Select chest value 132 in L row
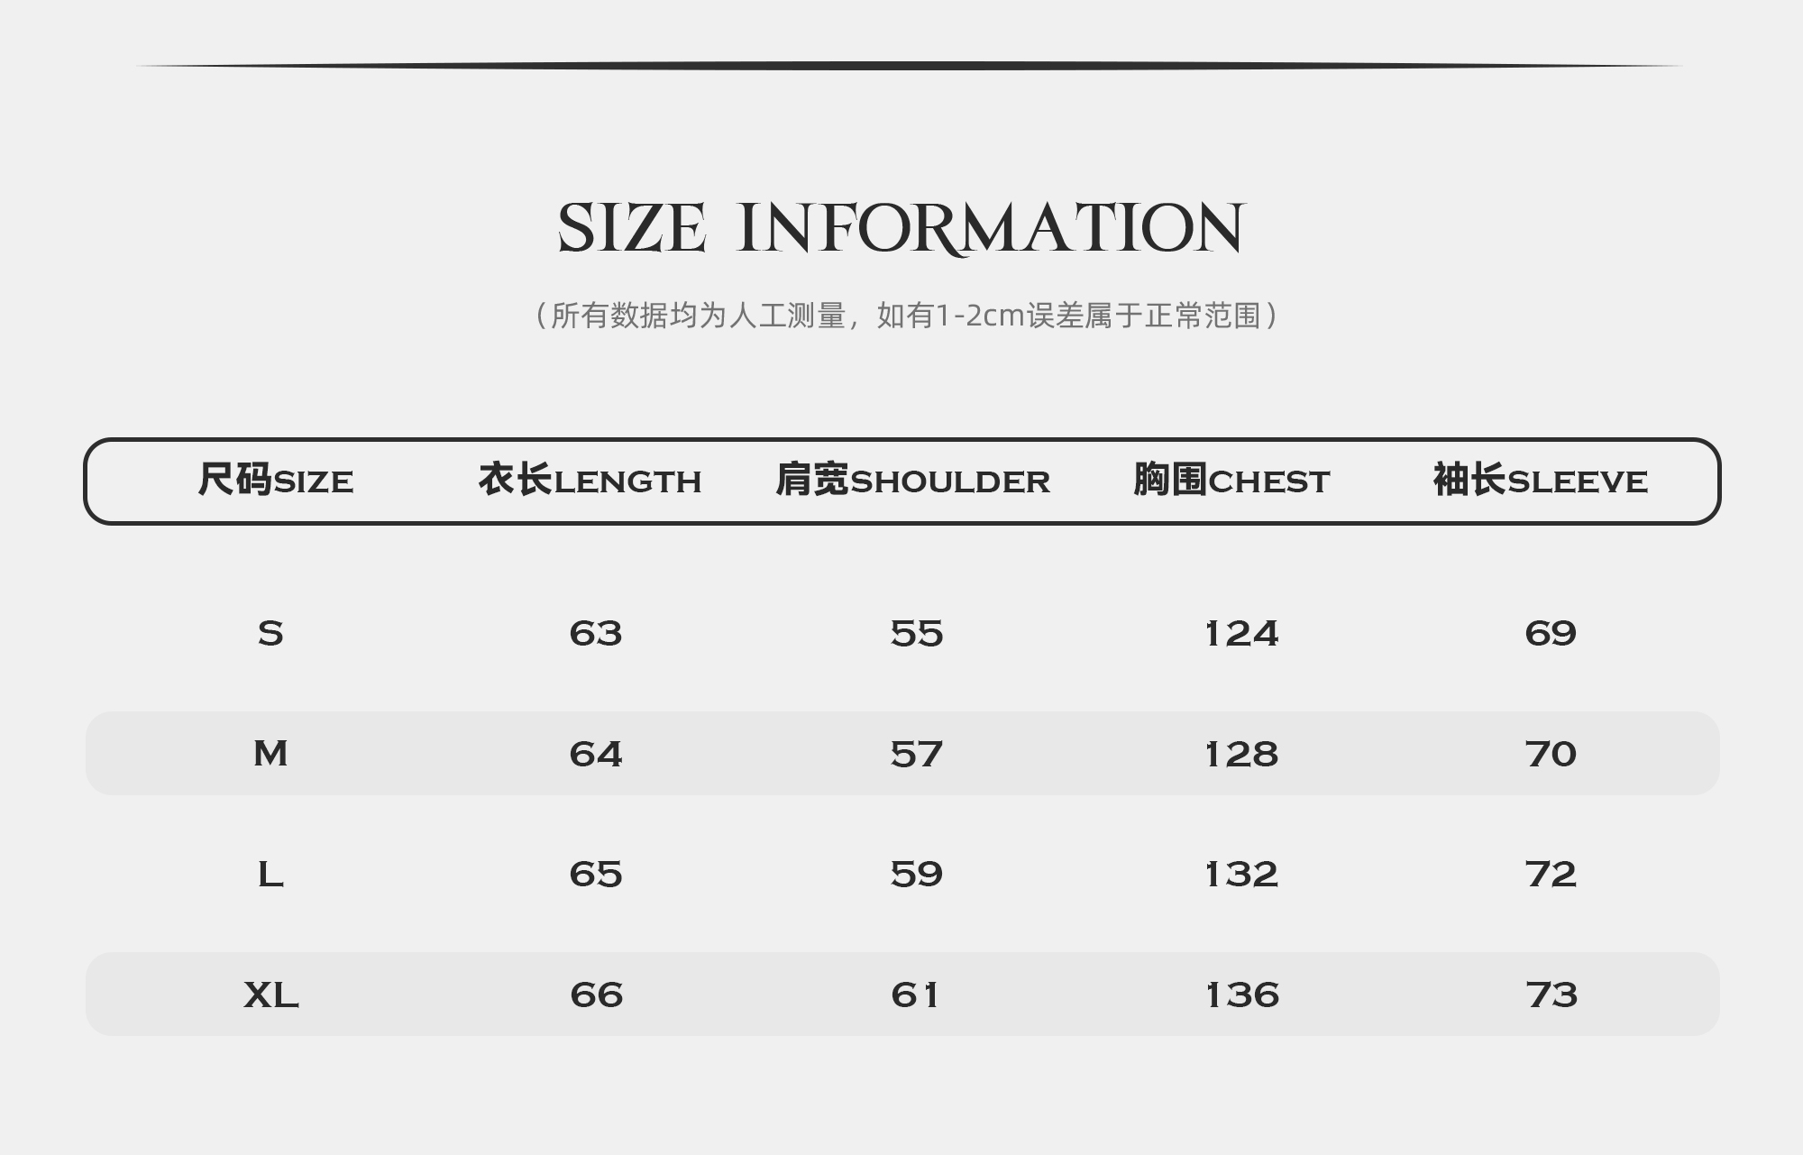This screenshot has width=1803, height=1155. pyautogui.click(x=1241, y=875)
